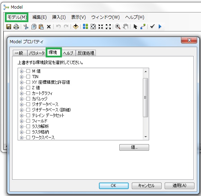Viewport: 201px width, 196px height.
Task: Click the list scroll up arrow
Action: pos(146,72)
